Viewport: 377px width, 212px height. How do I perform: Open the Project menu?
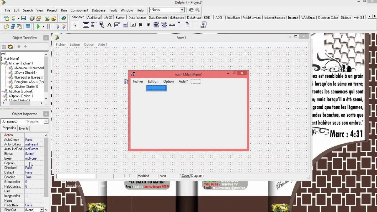click(x=52, y=10)
